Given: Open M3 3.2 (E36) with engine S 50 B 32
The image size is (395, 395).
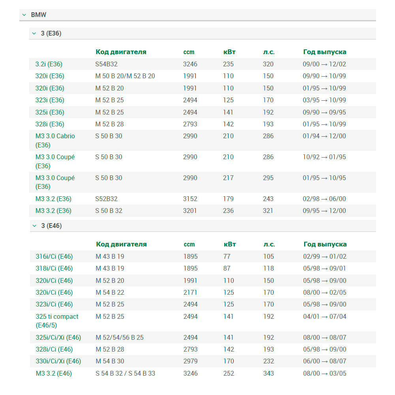Looking at the screenshot, I should click(53, 211).
